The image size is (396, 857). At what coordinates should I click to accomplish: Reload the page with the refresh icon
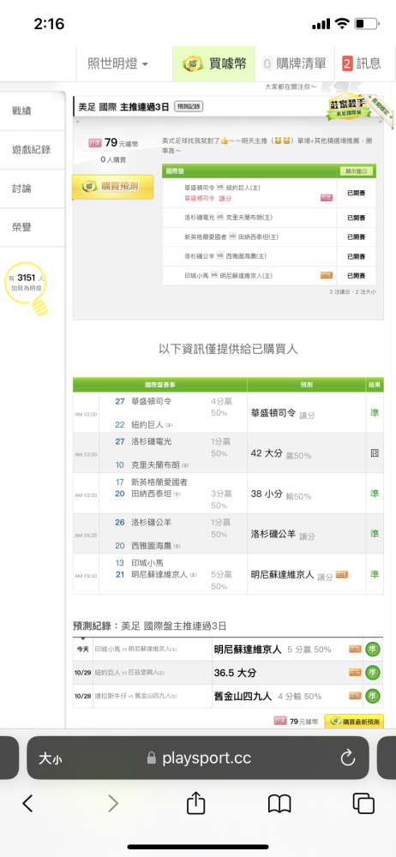[348, 758]
